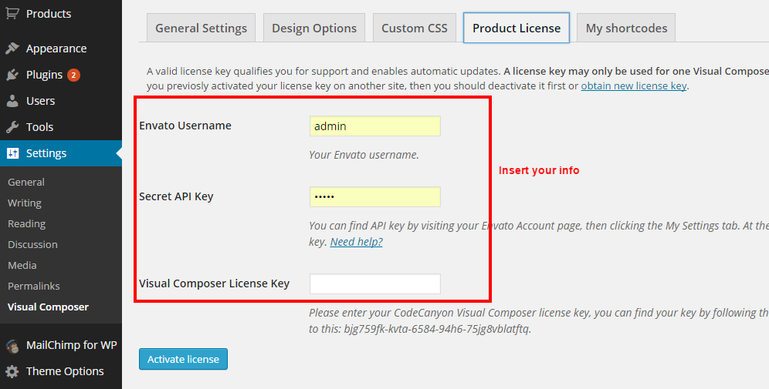Click the Plugins plug icon
Viewport: 769px width, 389px height.
click(12, 75)
